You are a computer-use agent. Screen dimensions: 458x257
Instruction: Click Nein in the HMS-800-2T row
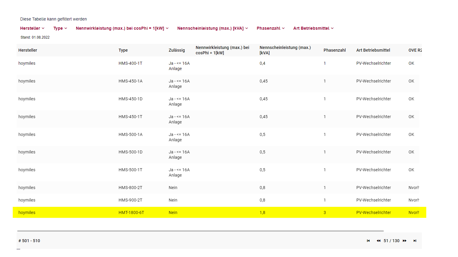click(x=173, y=188)
